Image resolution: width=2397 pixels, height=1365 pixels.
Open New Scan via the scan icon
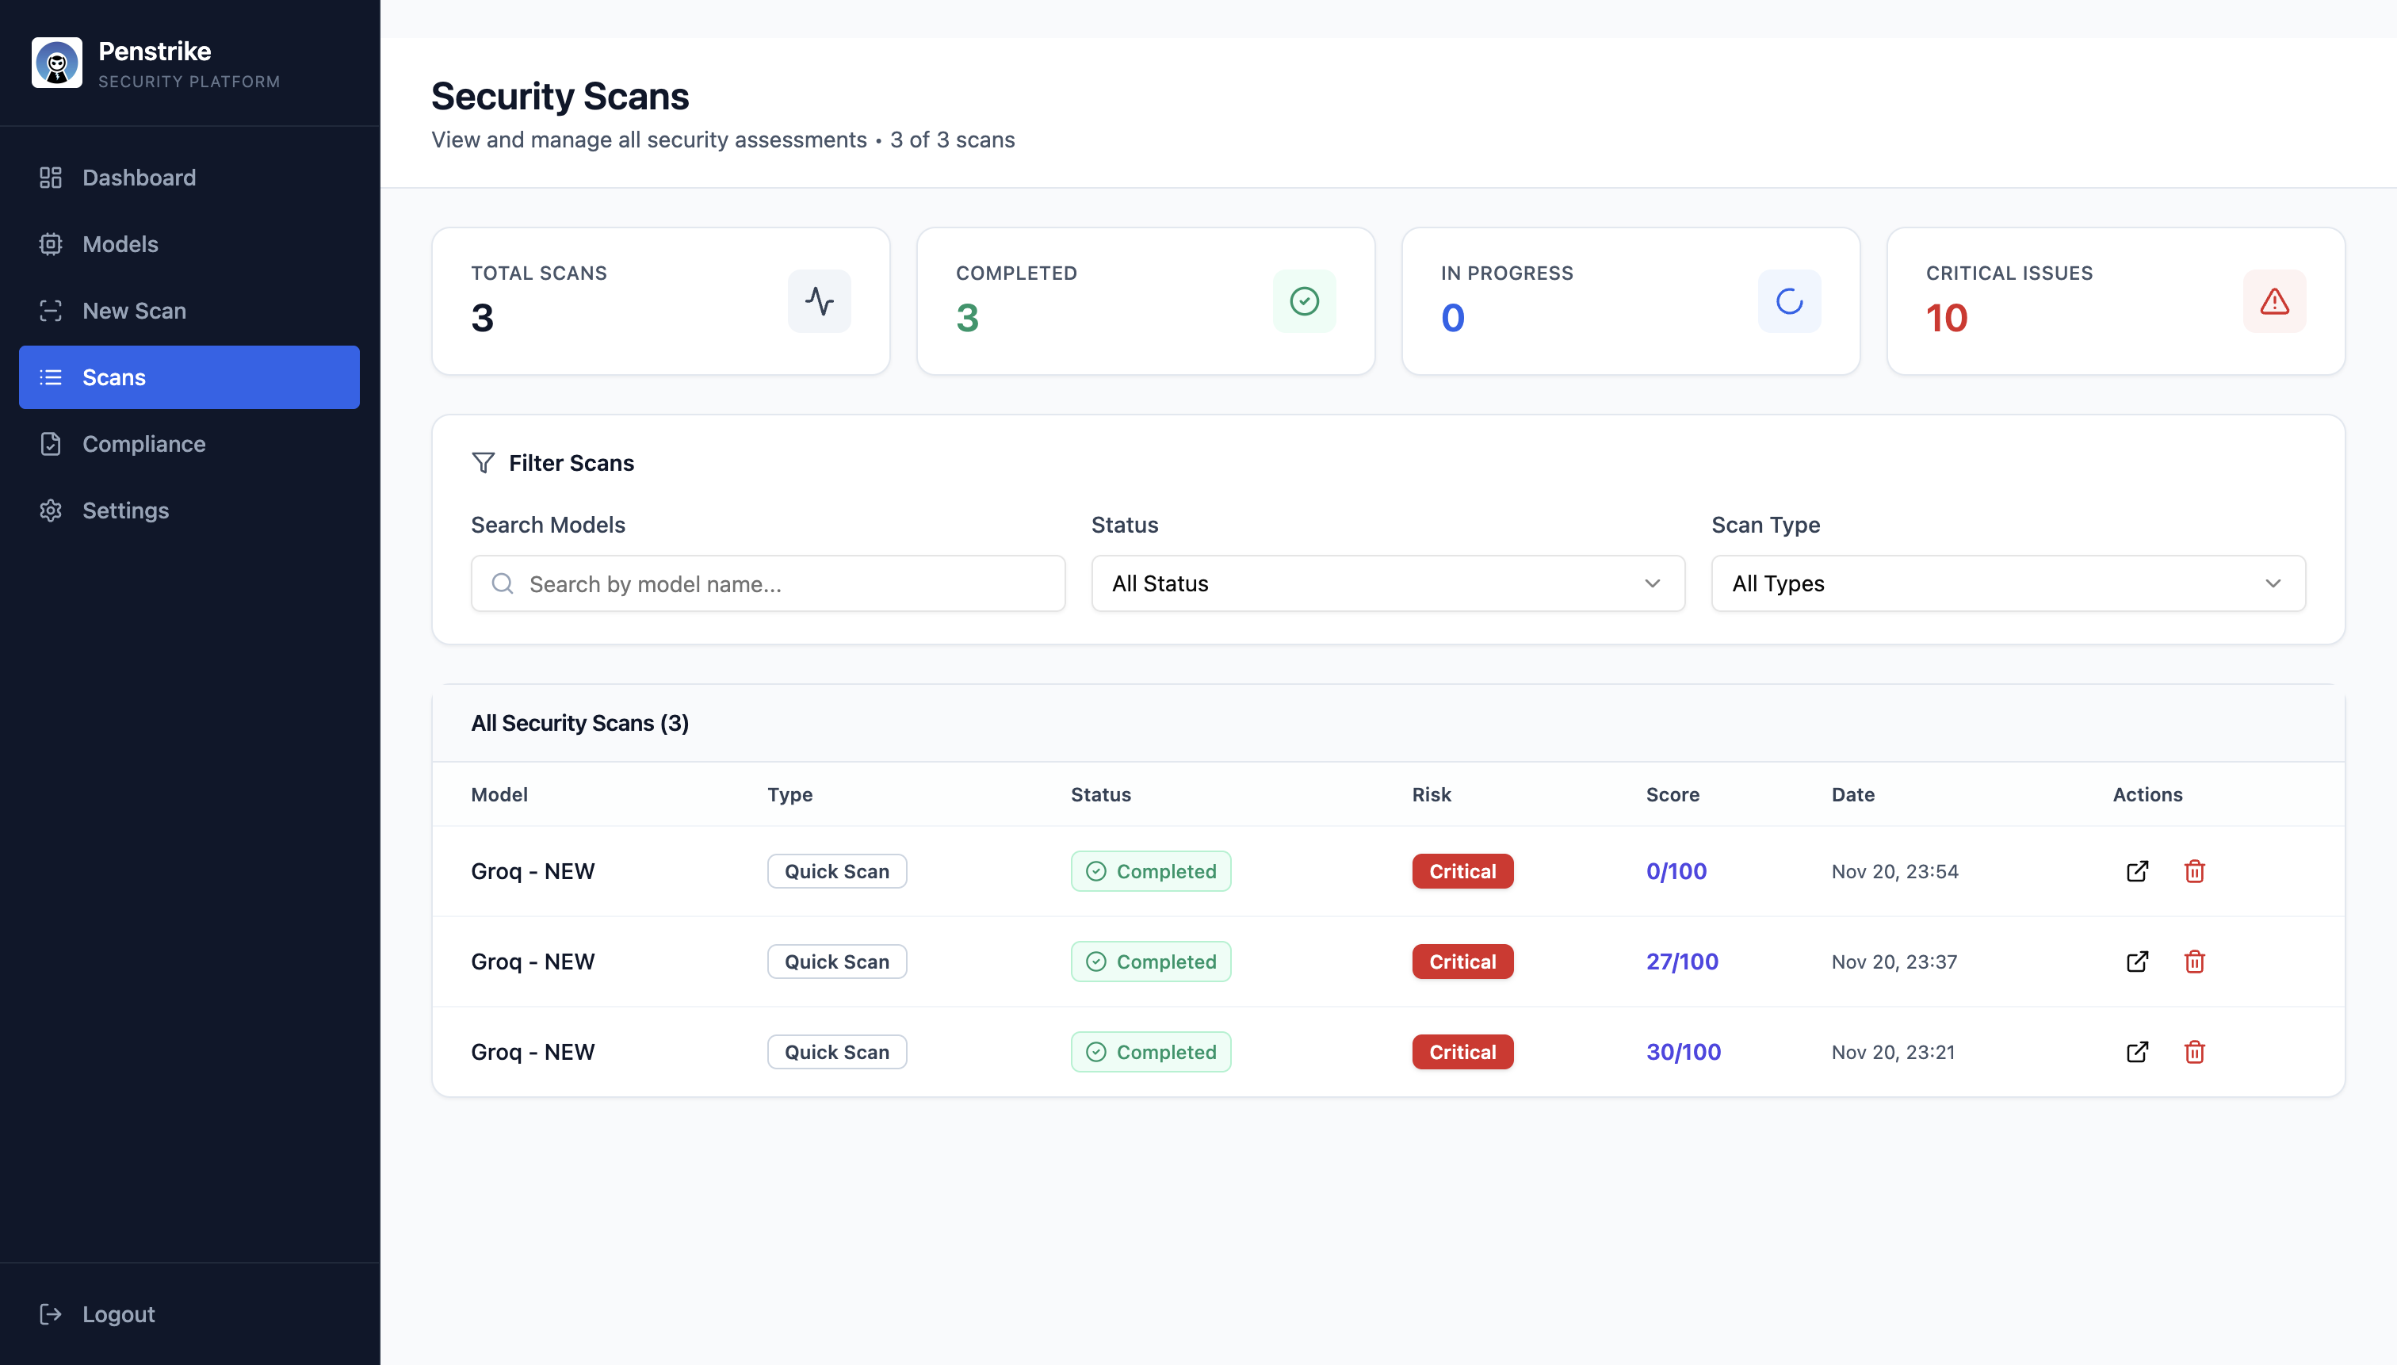click(51, 310)
